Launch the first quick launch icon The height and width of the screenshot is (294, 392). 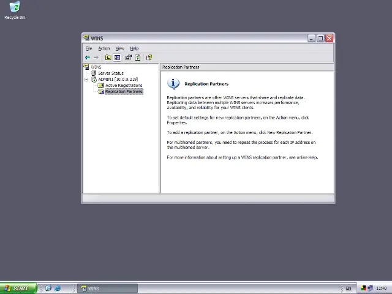pos(48,288)
